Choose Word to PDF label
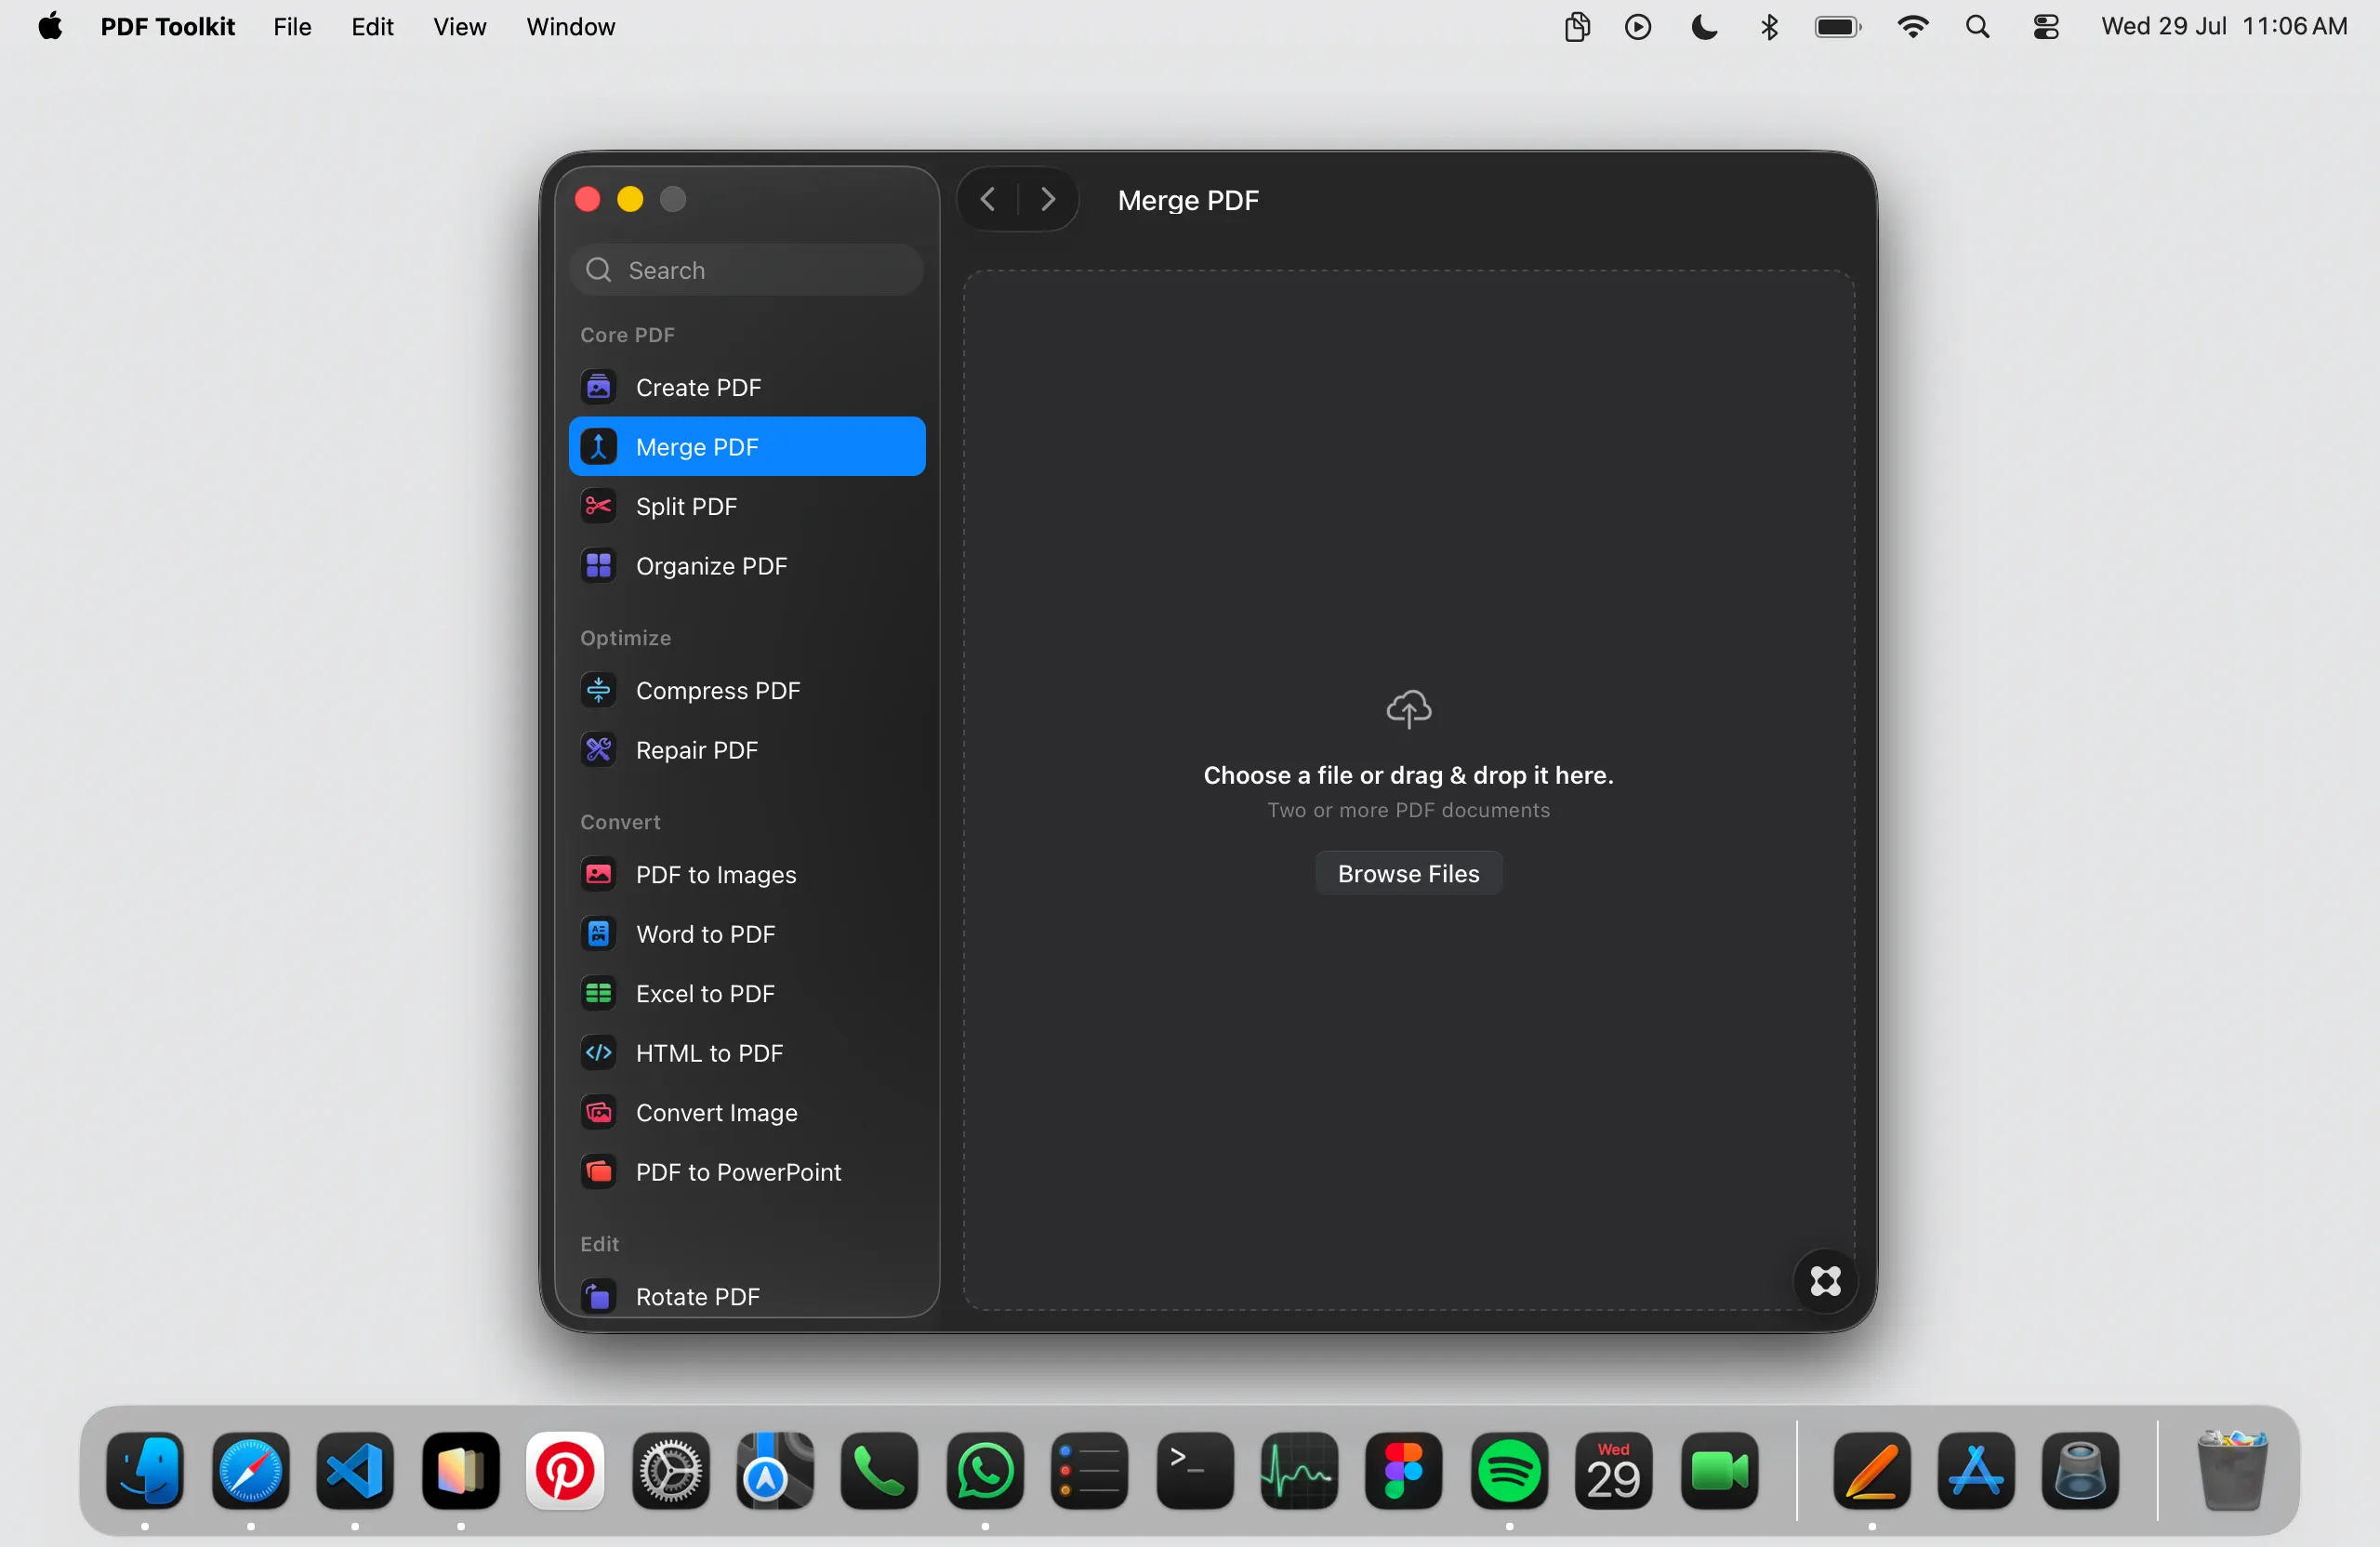Viewport: 2380px width, 1547px height. point(705,934)
